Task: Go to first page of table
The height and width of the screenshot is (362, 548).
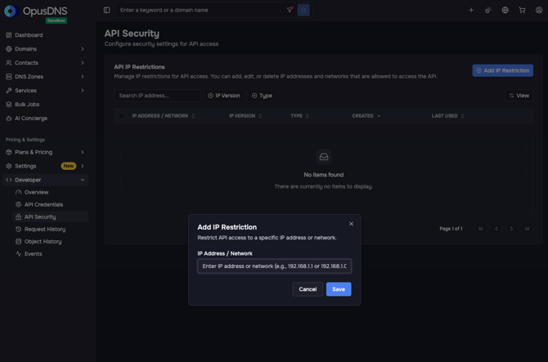Action: coord(481,229)
